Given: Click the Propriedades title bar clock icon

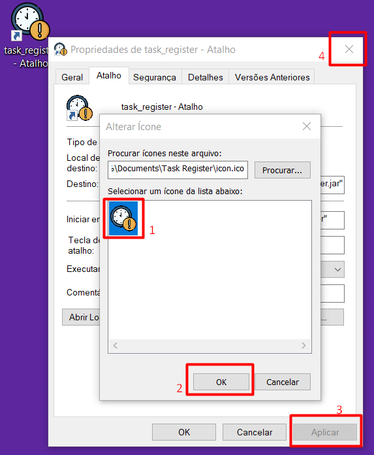Looking at the screenshot, I should tap(61, 49).
